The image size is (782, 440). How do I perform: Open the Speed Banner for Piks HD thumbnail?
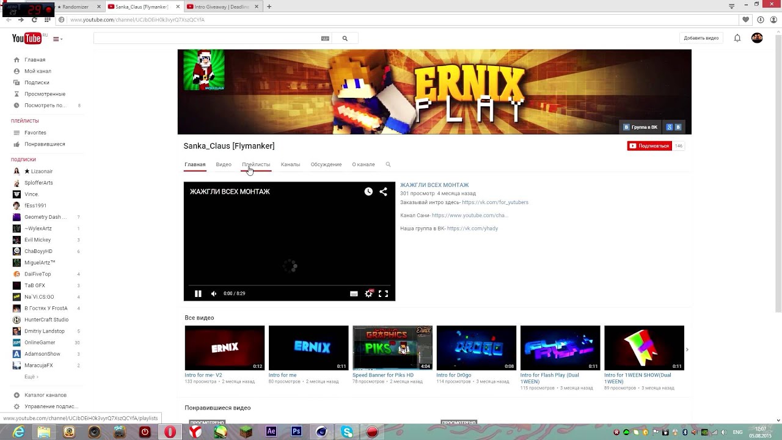392,348
